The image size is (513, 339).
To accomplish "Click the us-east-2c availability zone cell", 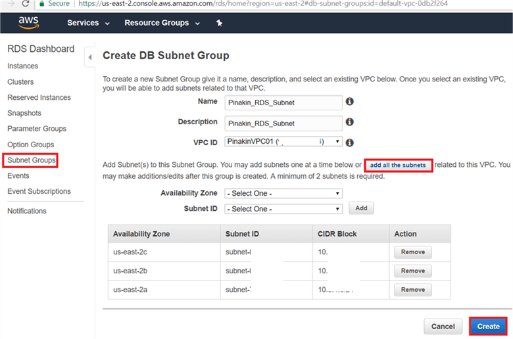I will pyautogui.click(x=164, y=252).
